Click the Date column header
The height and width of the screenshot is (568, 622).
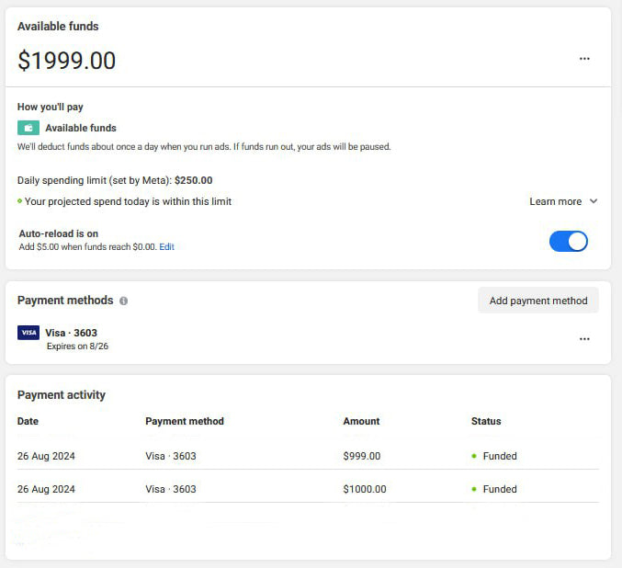28,421
